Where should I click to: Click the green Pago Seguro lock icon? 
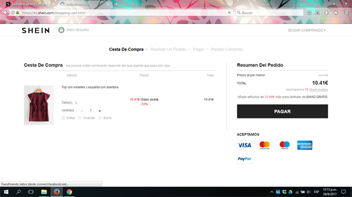click(61, 30)
